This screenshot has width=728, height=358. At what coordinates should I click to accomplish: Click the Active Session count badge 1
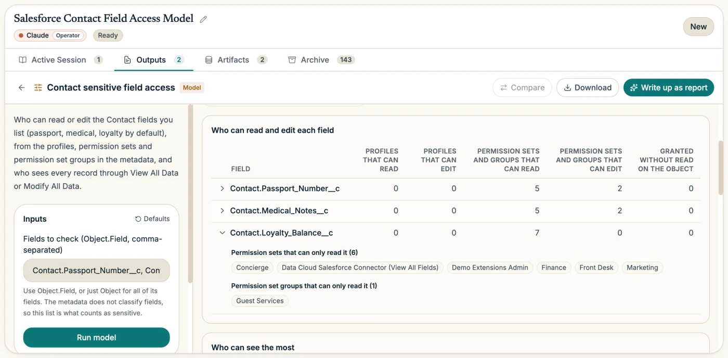98,60
